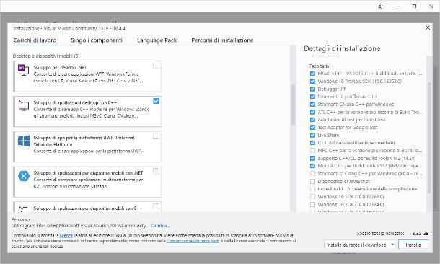
Task: Uncheck Live Share component
Action: (312, 135)
